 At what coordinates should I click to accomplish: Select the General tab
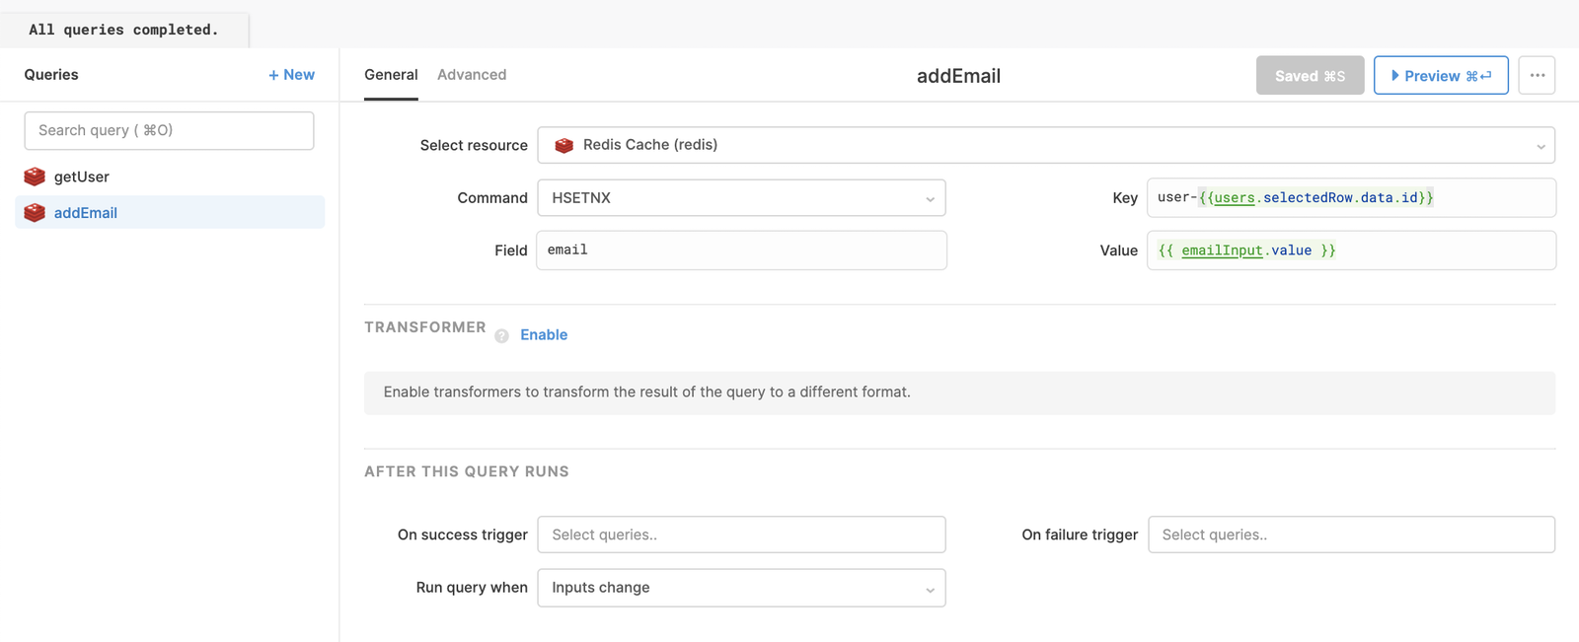point(391,75)
